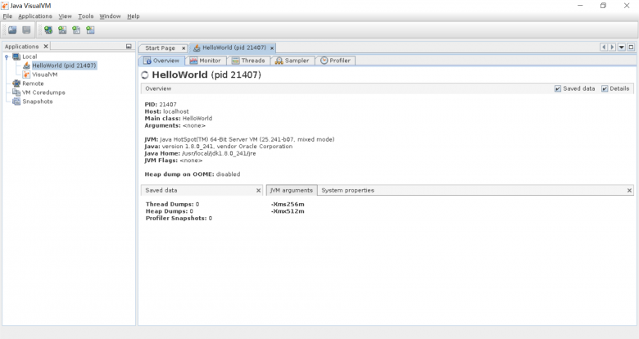
Task: Select VM Coredumps node in Applications tree
Action: point(43,93)
